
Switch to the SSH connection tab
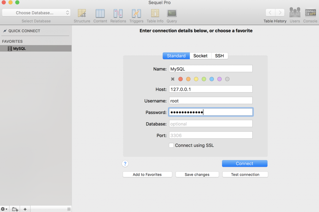220,56
